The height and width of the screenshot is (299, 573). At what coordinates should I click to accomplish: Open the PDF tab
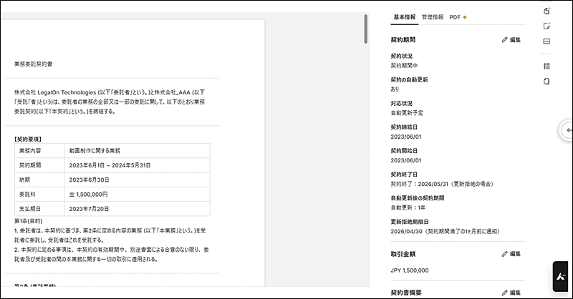coord(456,16)
